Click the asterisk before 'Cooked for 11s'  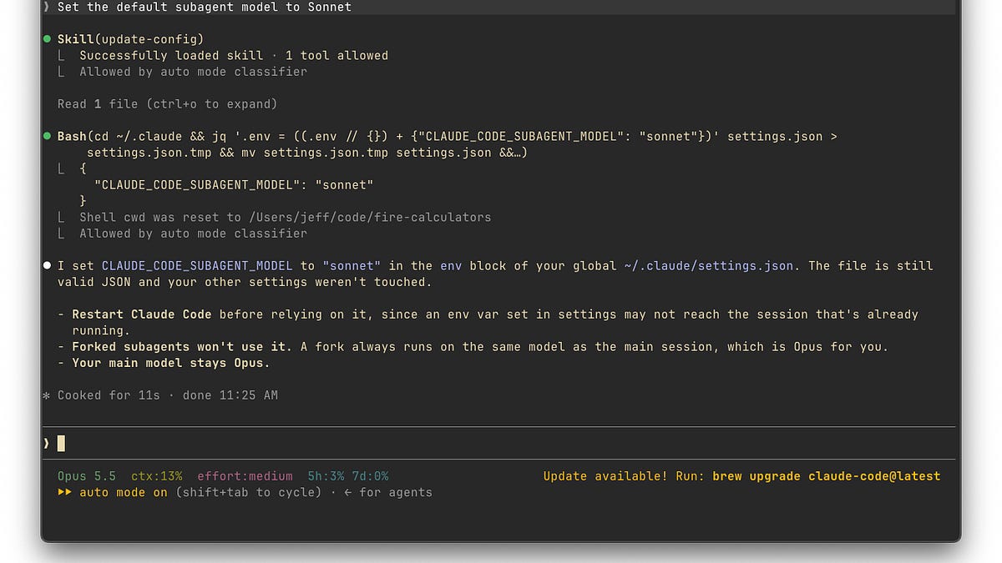(47, 395)
